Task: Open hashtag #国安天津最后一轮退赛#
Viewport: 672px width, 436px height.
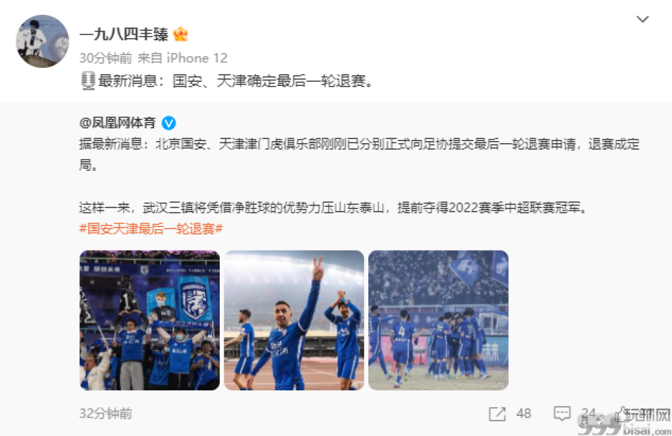Action: (151, 228)
